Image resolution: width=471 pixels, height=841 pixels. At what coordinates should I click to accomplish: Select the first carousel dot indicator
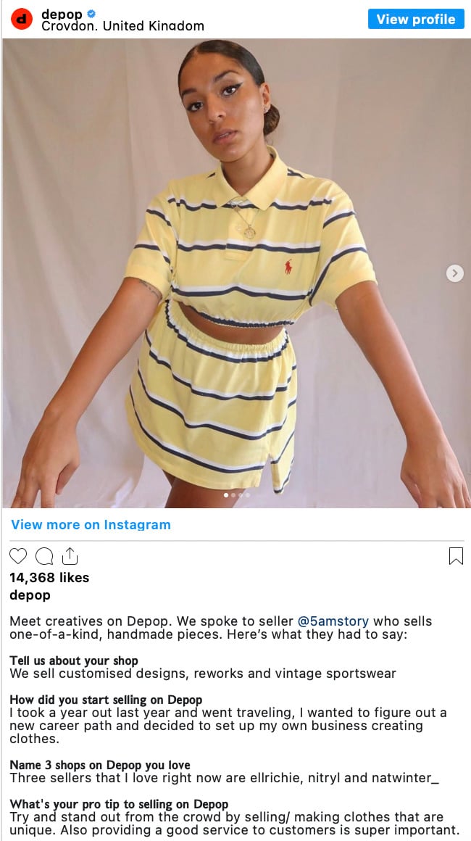click(x=225, y=495)
